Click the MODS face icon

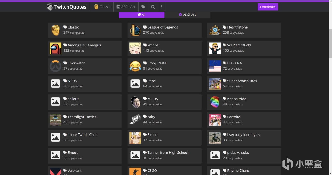(135, 102)
